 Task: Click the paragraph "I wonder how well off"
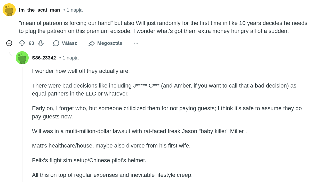81,71
